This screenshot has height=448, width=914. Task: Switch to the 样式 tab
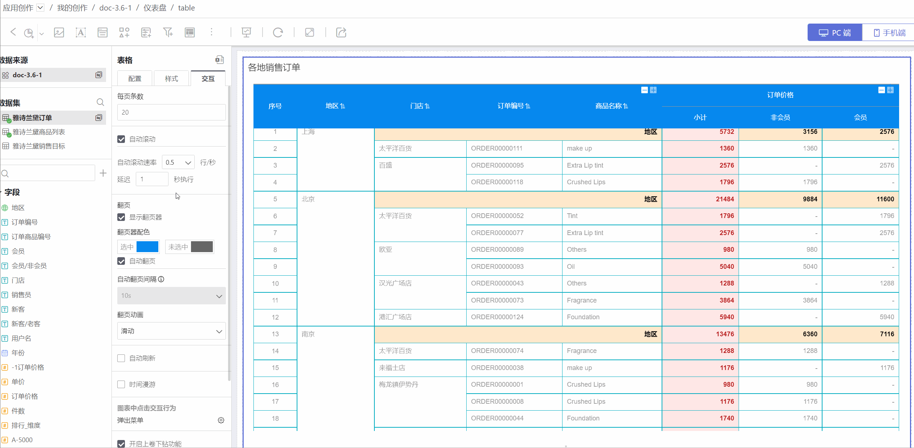[x=171, y=79]
